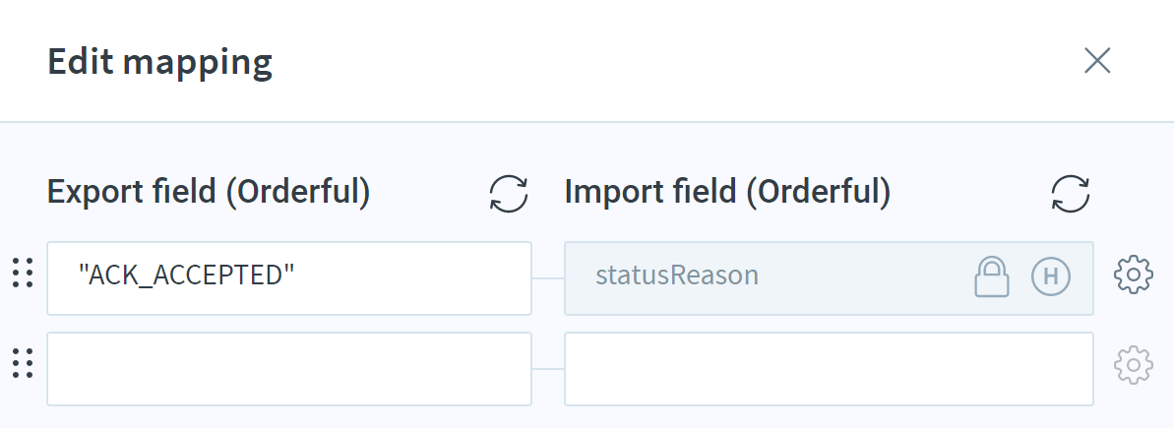Grab drag handle of ACK_ACCEPTED row
Viewport: 1174px width, 428px height.
coord(24,274)
